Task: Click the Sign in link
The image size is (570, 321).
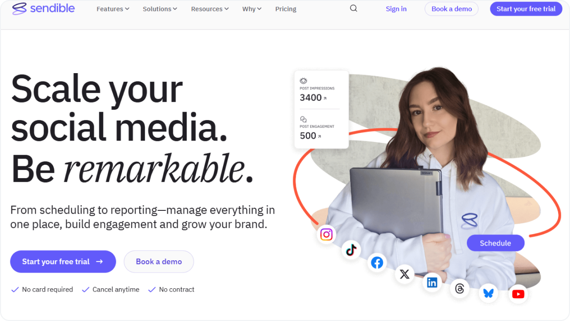Action: [396, 9]
